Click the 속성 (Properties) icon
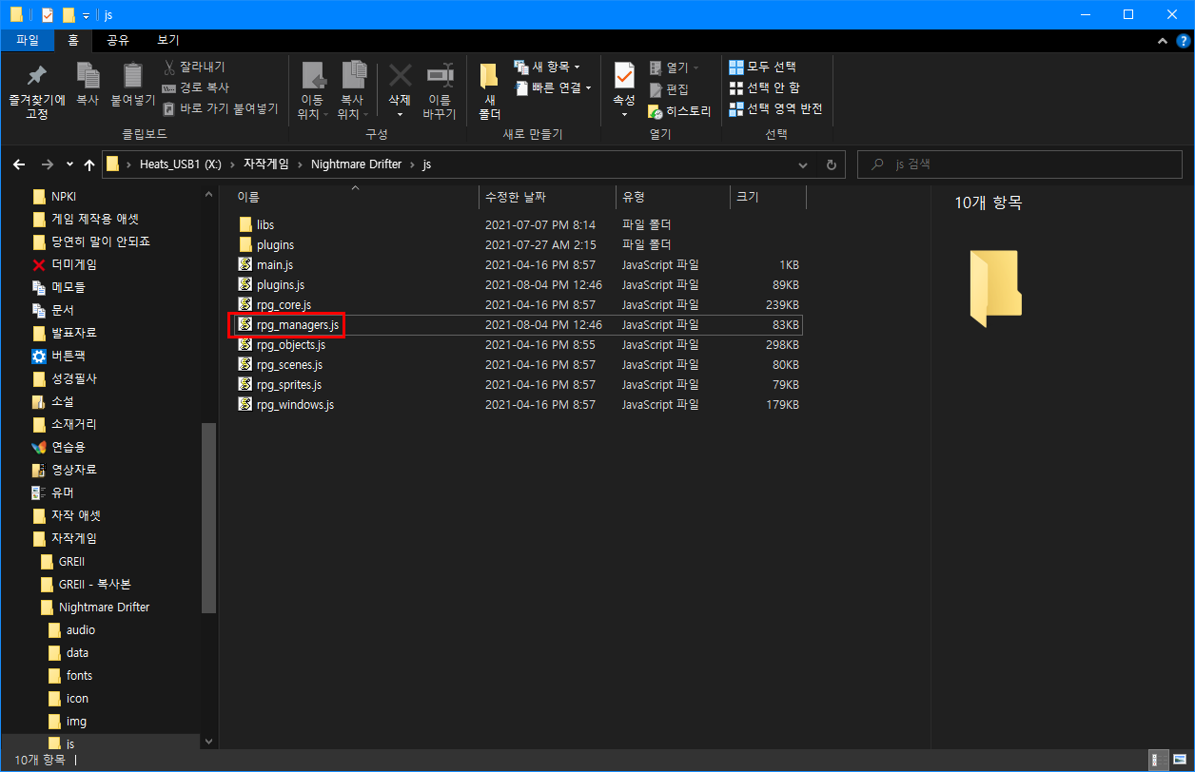 click(624, 91)
